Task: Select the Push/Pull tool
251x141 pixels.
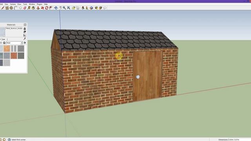Action: click(x=38, y=8)
